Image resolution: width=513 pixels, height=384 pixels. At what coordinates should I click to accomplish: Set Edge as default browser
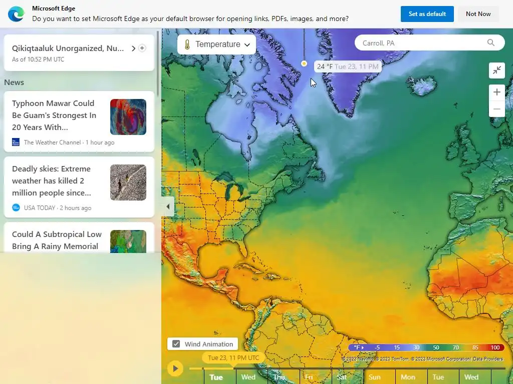(x=427, y=14)
